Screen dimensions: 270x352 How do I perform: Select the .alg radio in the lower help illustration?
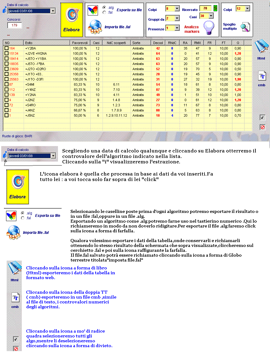(x=22, y=213)
